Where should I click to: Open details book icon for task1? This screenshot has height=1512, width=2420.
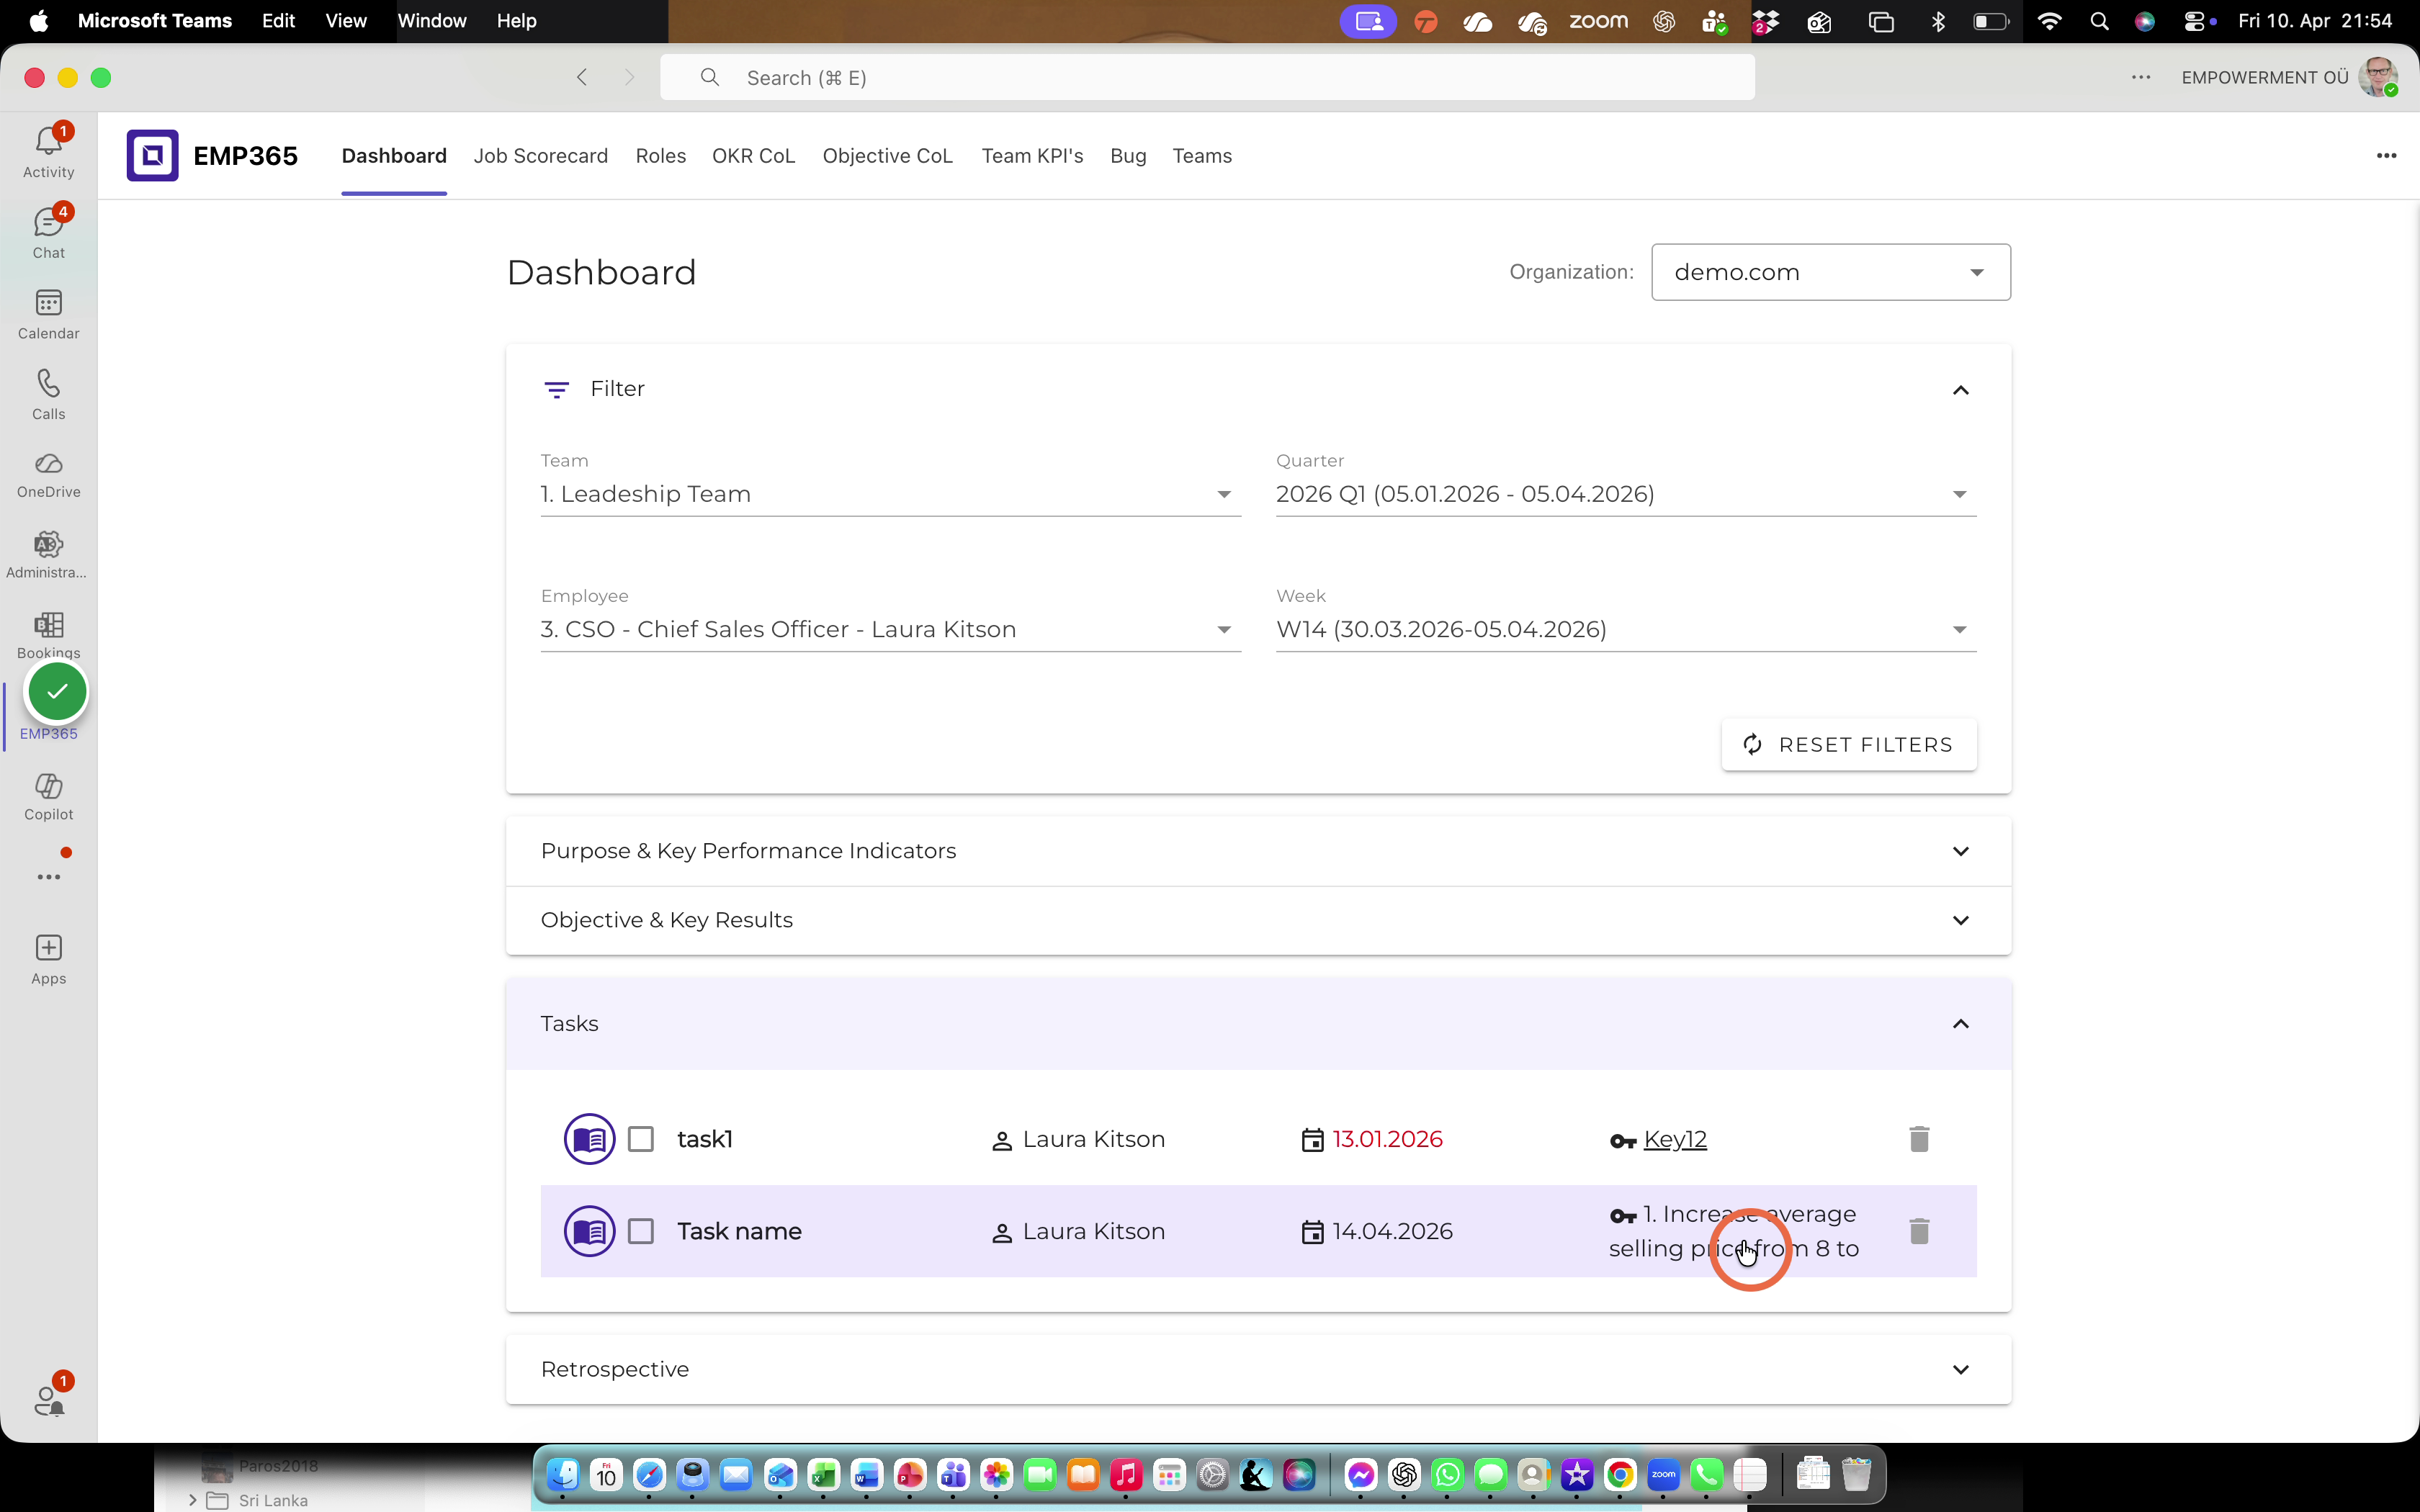click(589, 1139)
